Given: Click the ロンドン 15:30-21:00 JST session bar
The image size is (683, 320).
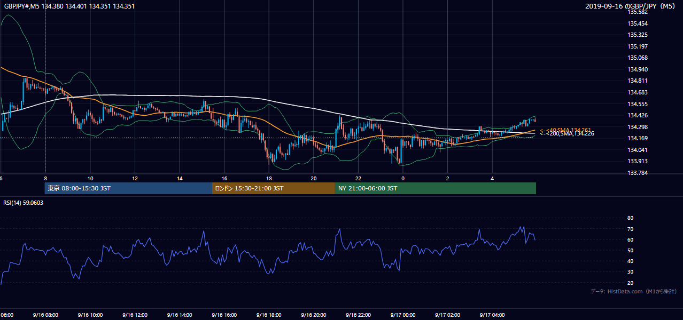Looking at the screenshot, I should tap(274, 188).
